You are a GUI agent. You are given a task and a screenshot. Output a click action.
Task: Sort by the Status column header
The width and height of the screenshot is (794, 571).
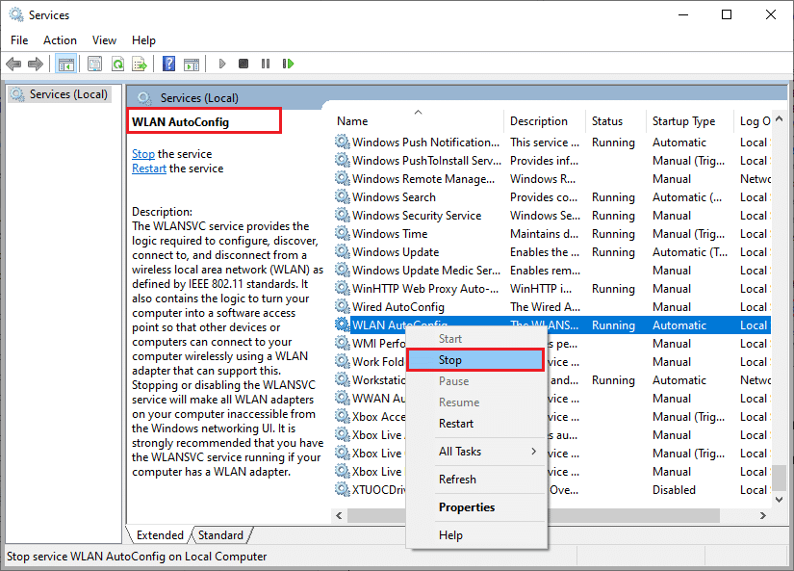[x=616, y=121]
